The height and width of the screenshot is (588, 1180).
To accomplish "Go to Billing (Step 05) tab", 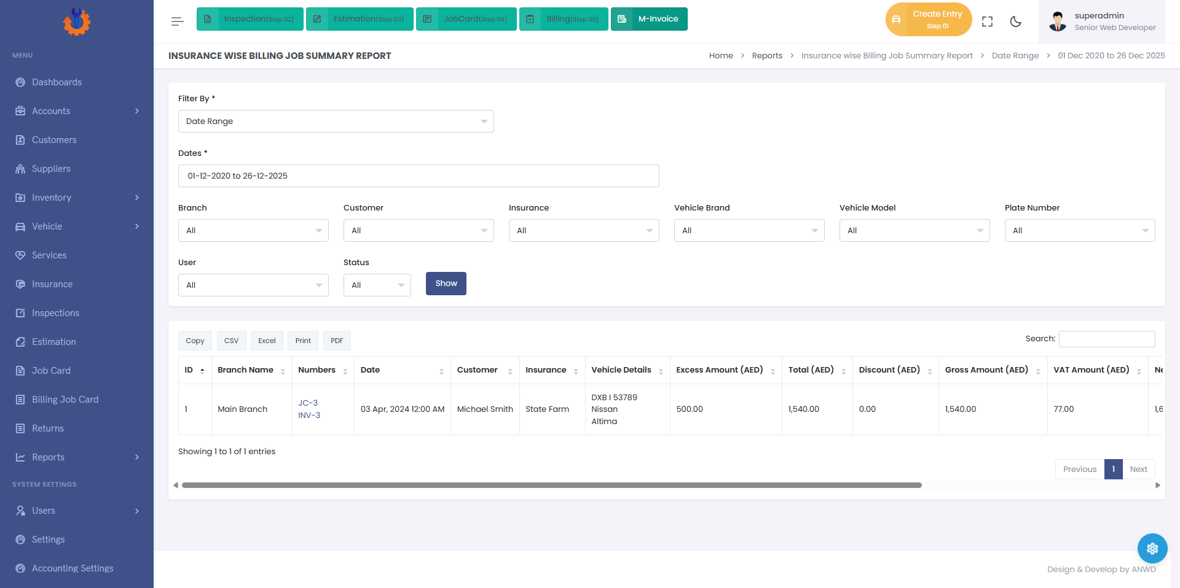I will 564,19.
